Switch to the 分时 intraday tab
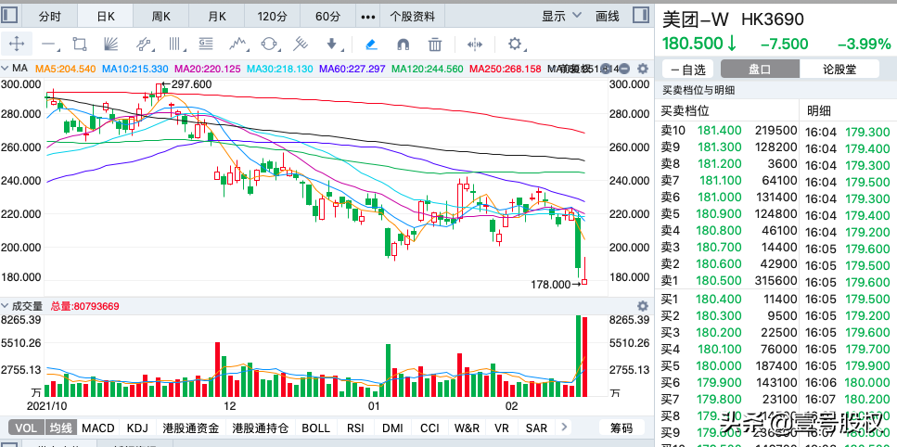 point(49,17)
